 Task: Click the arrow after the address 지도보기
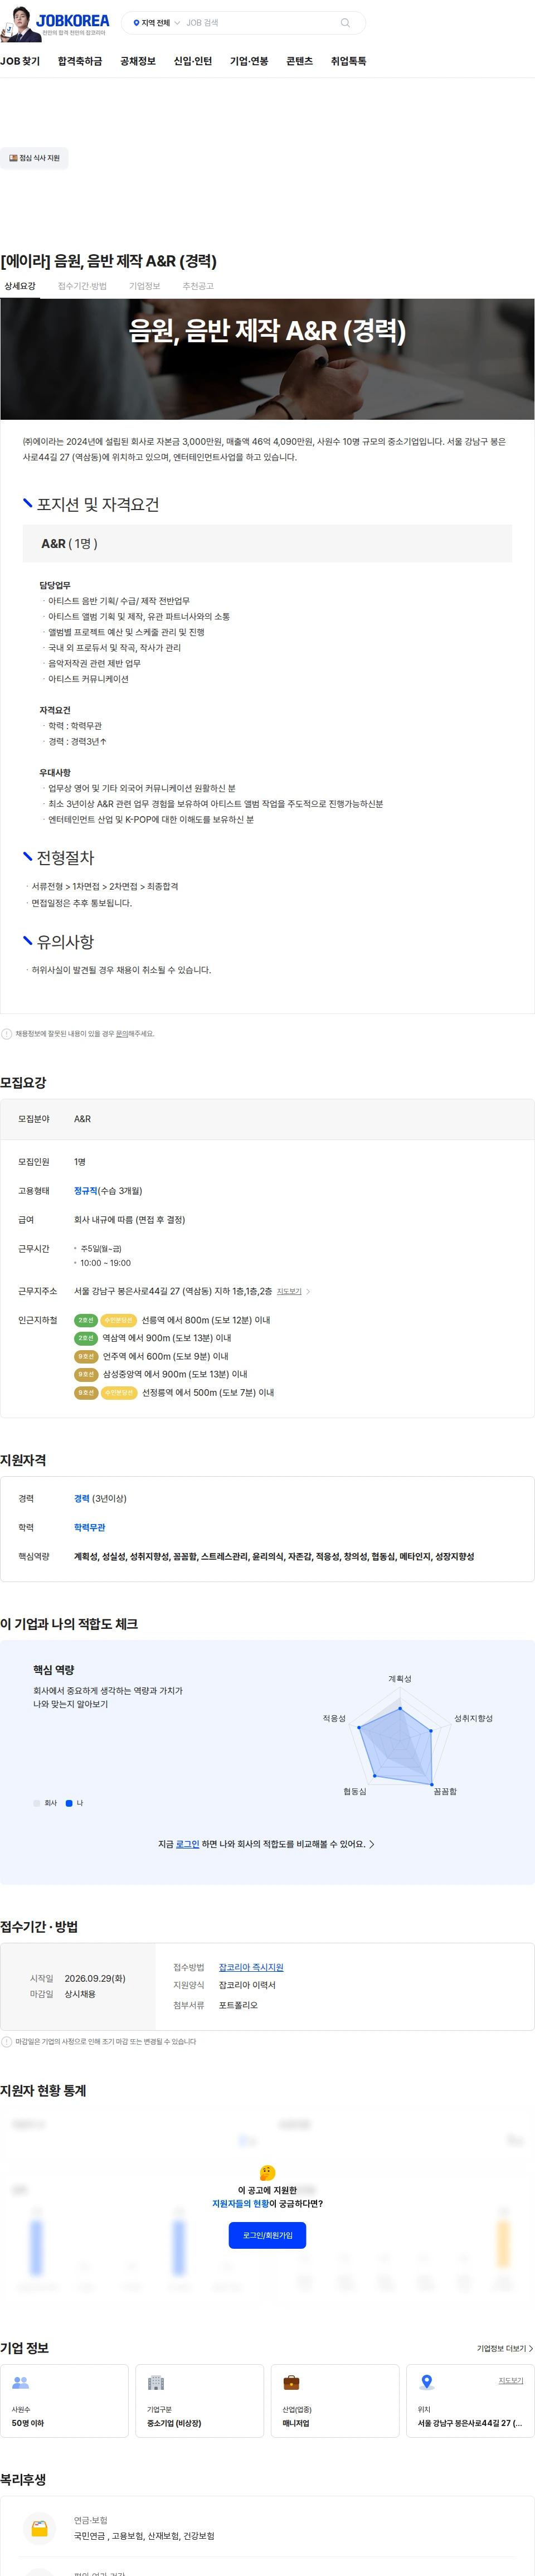coord(308,1291)
